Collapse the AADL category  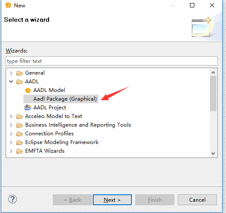(11, 82)
